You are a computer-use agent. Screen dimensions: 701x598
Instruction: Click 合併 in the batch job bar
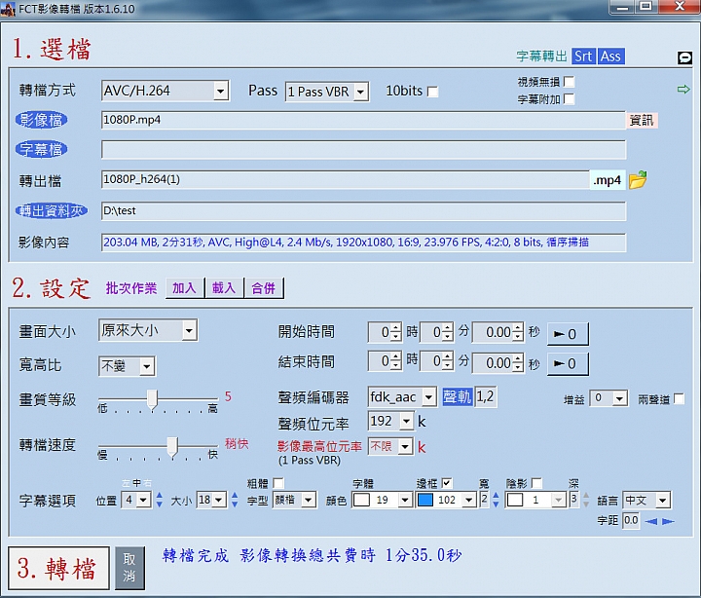click(x=264, y=288)
